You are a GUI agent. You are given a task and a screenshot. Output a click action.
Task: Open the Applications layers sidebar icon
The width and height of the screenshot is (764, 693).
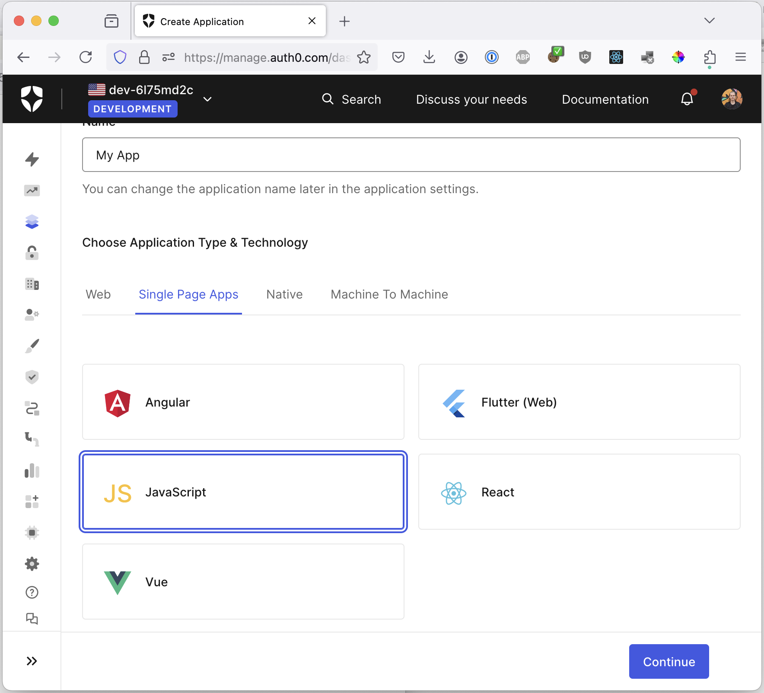tap(32, 222)
